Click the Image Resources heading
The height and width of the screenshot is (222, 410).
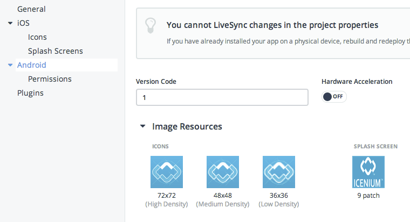pos(187,127)
